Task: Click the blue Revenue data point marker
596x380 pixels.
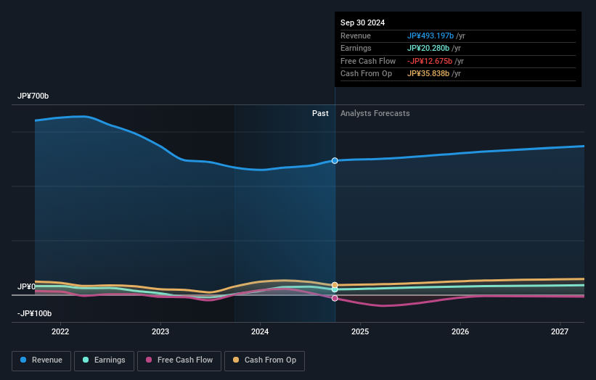Action: (335, 160)
